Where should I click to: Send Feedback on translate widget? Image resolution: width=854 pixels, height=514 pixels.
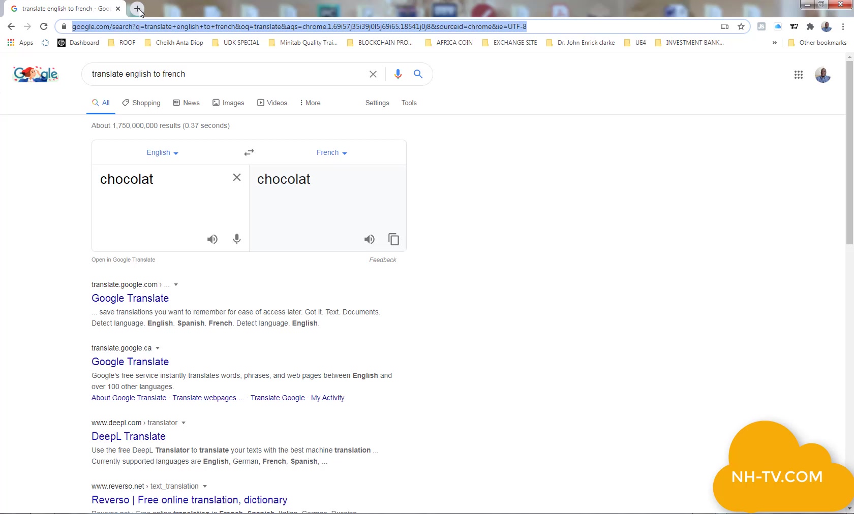pyautogui.click(x=383, y=260)
